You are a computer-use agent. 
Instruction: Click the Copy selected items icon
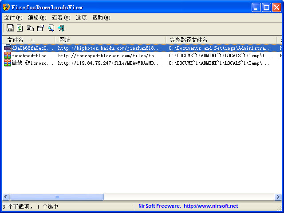click(30, 28)
